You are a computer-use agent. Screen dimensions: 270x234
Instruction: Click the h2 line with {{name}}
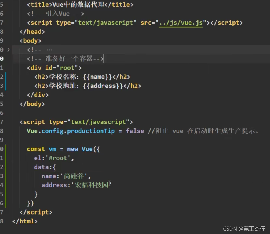82,77
